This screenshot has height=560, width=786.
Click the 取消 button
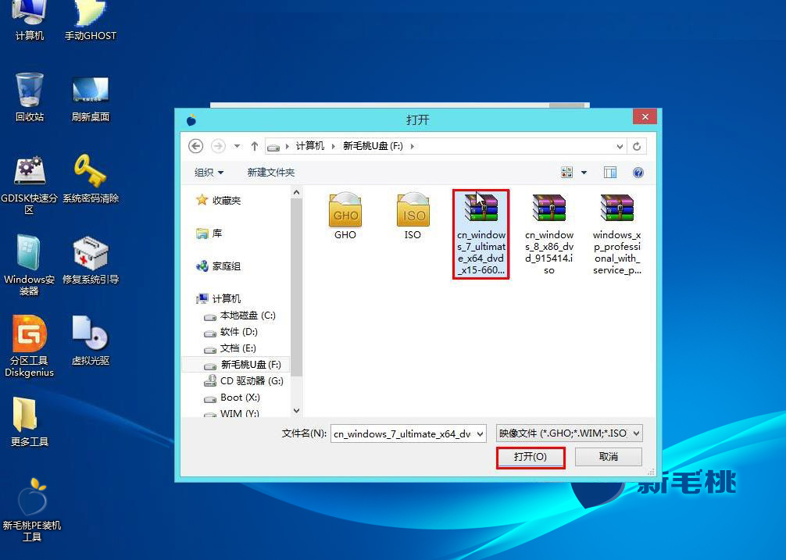[608, 457]
